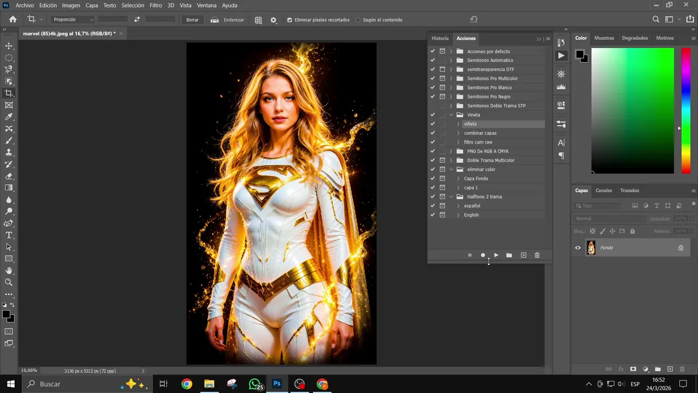This screenshot has height=393, width=698.
Task: Swap crop width and height
Action: coord(137,20)
